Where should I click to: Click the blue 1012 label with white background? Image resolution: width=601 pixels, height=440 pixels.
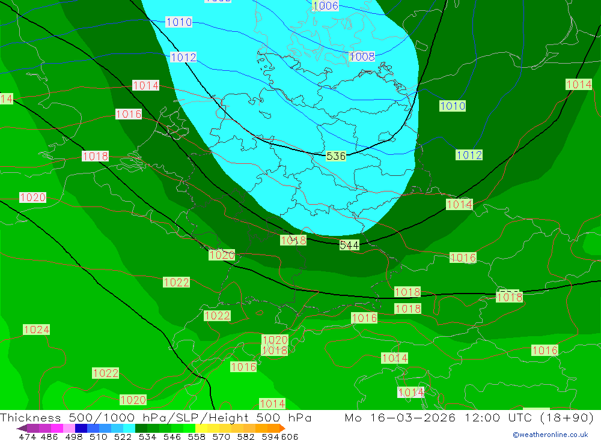click(x=183, y=58)
